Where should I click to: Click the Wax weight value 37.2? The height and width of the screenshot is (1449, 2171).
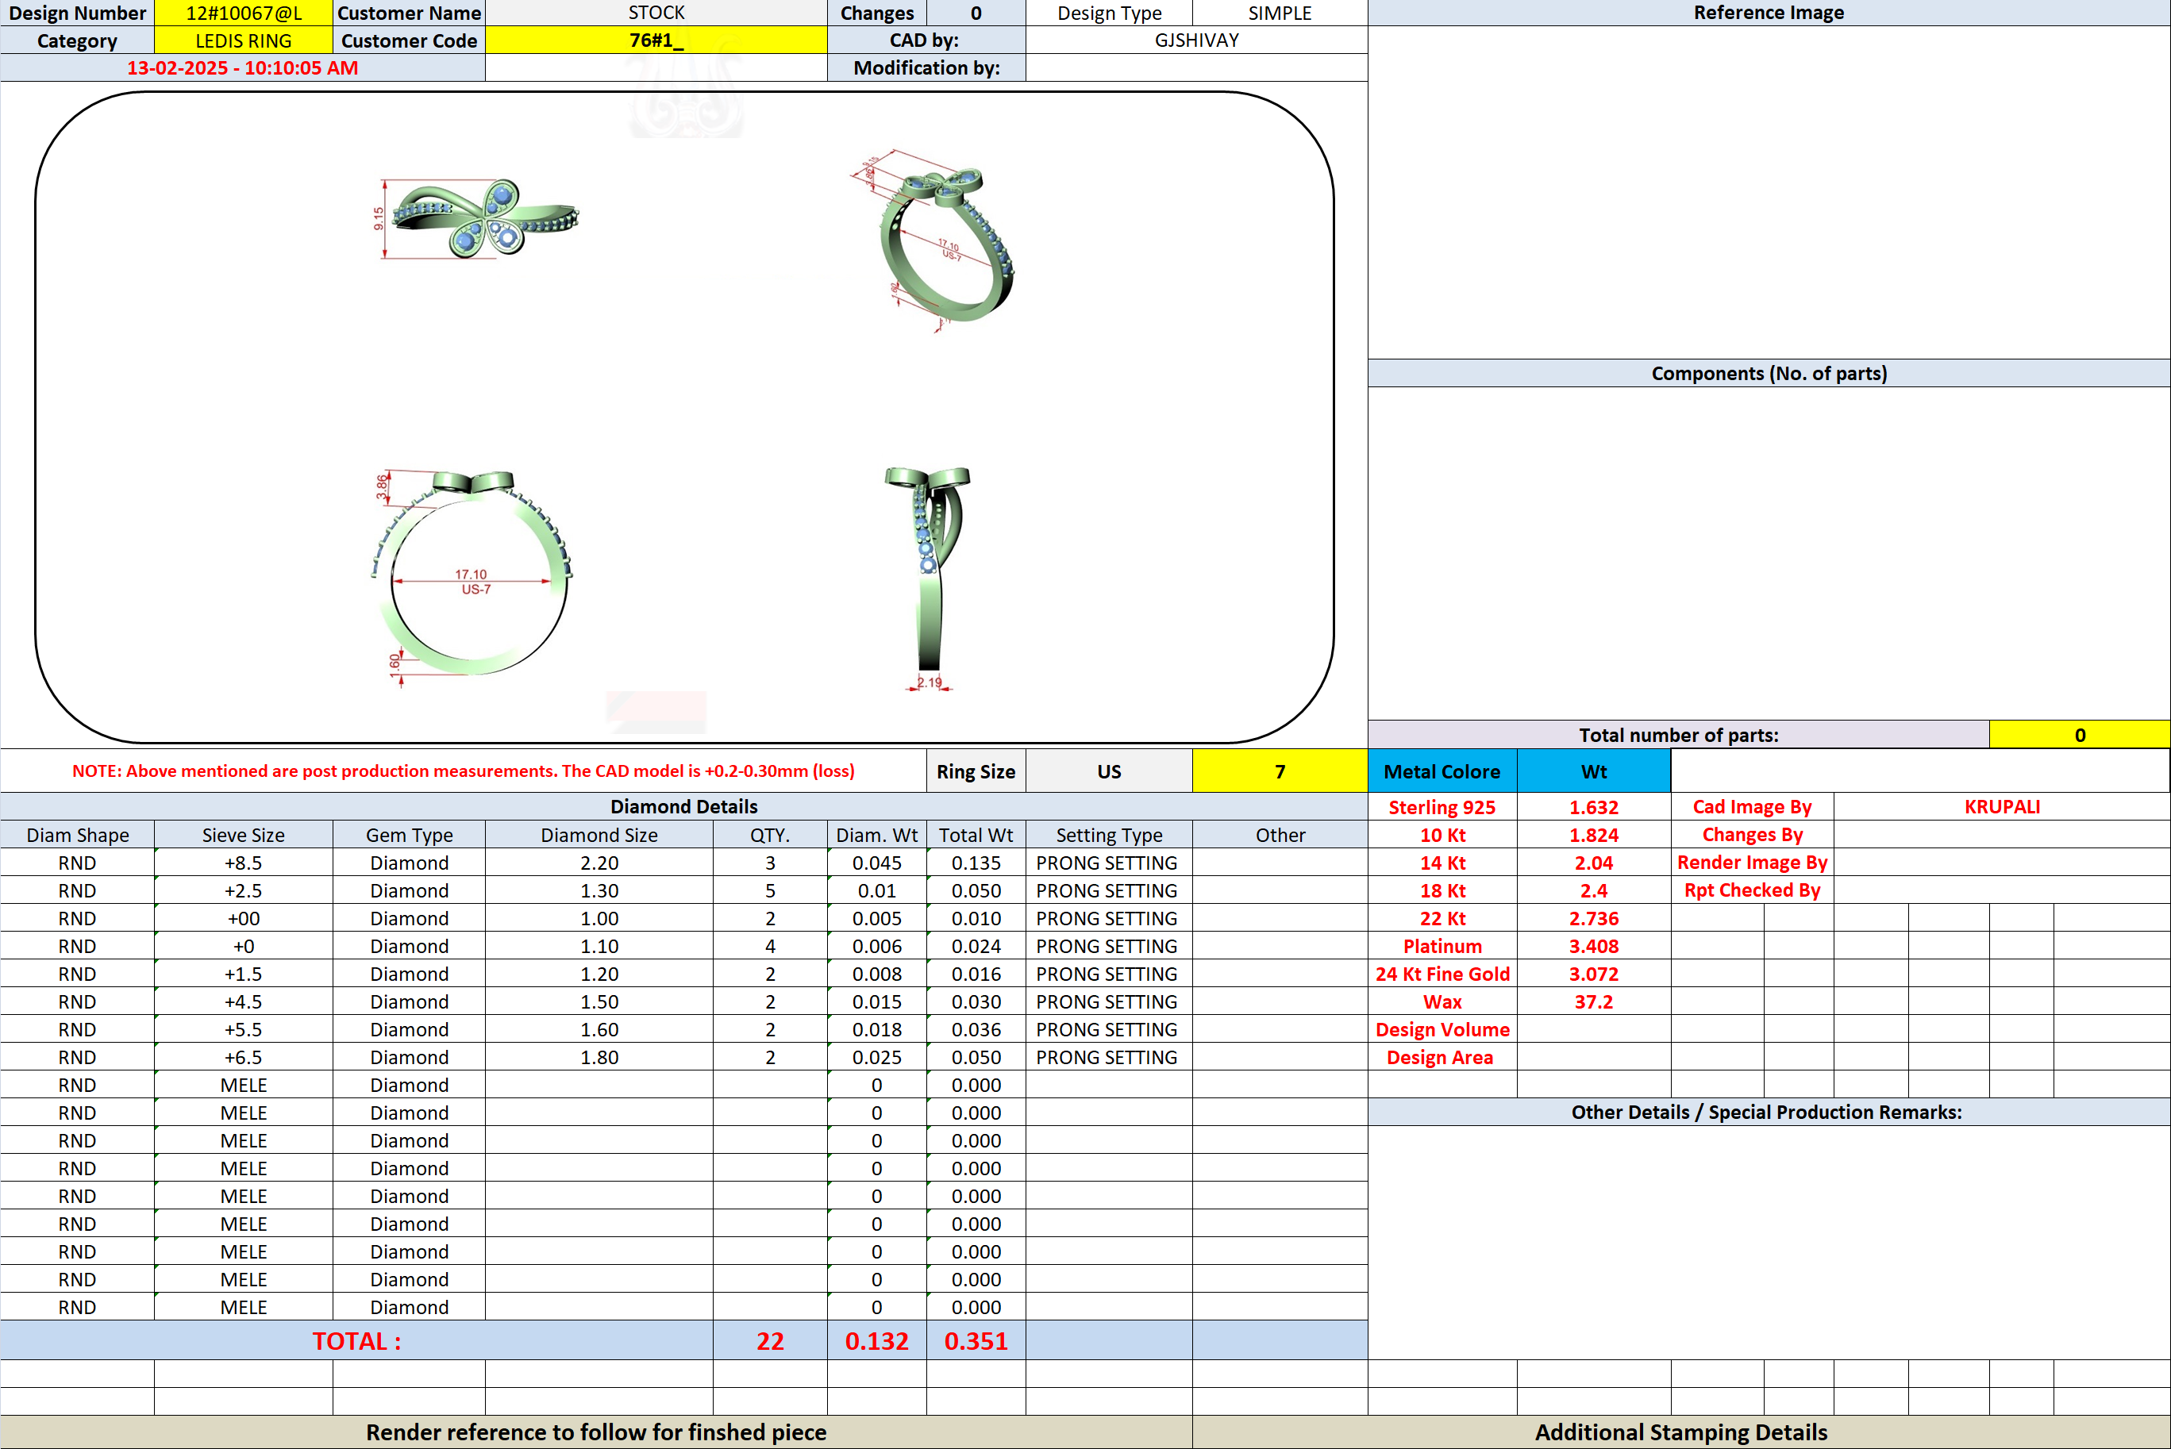coord(1593,1001)
